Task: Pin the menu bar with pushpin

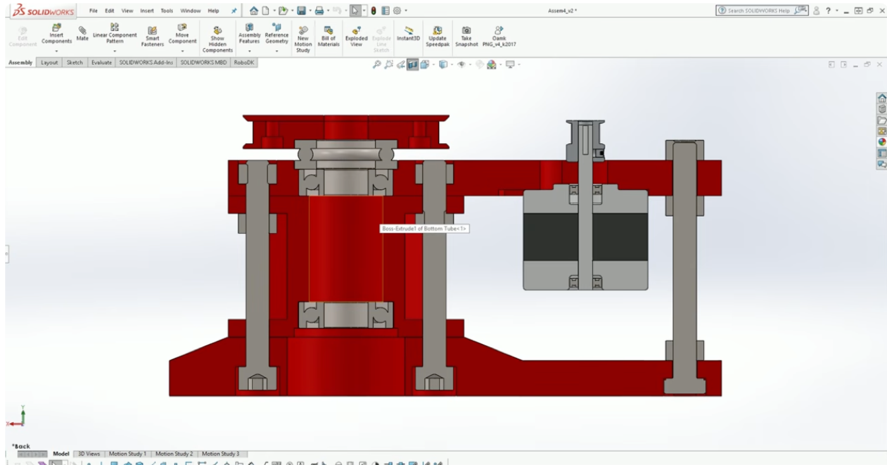Action: click(234, 11)
